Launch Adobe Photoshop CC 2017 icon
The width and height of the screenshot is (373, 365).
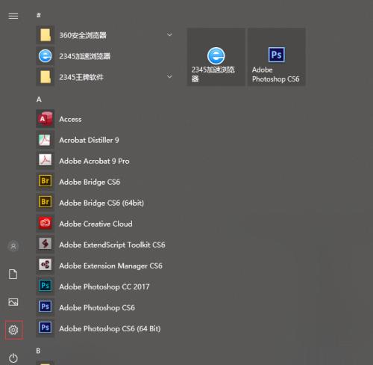46,286
